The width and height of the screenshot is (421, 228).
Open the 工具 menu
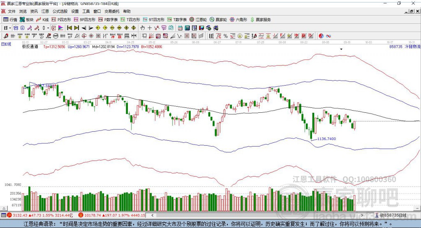point(86,11)
